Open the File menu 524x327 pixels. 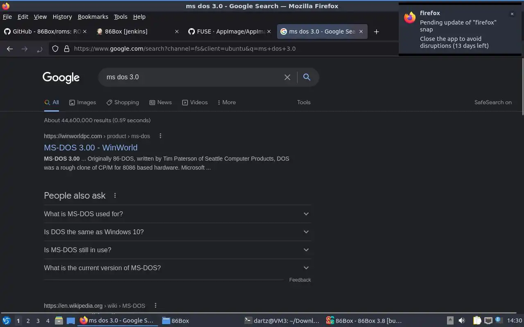7,17
